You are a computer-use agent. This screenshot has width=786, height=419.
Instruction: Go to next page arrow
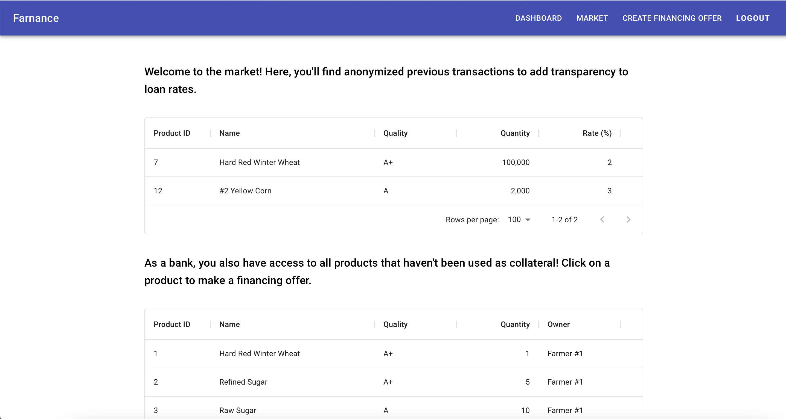(628, 220)
